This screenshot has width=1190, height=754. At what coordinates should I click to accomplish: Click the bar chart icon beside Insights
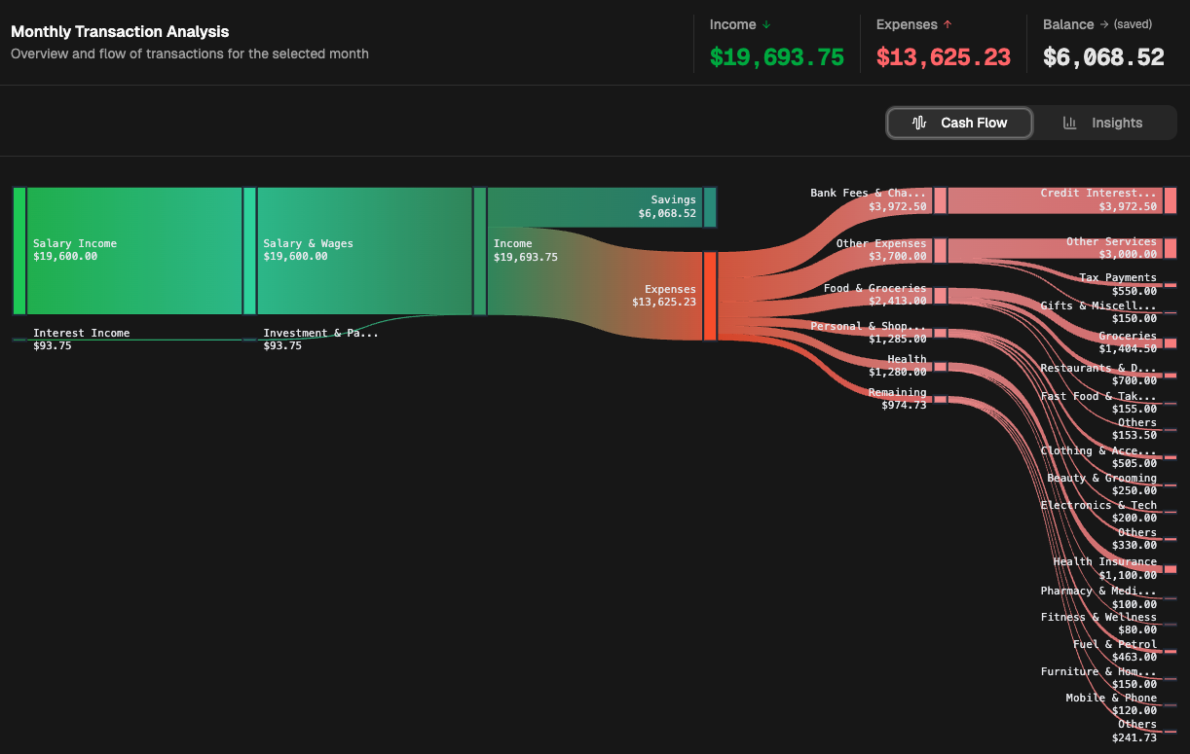(1069, 123)
